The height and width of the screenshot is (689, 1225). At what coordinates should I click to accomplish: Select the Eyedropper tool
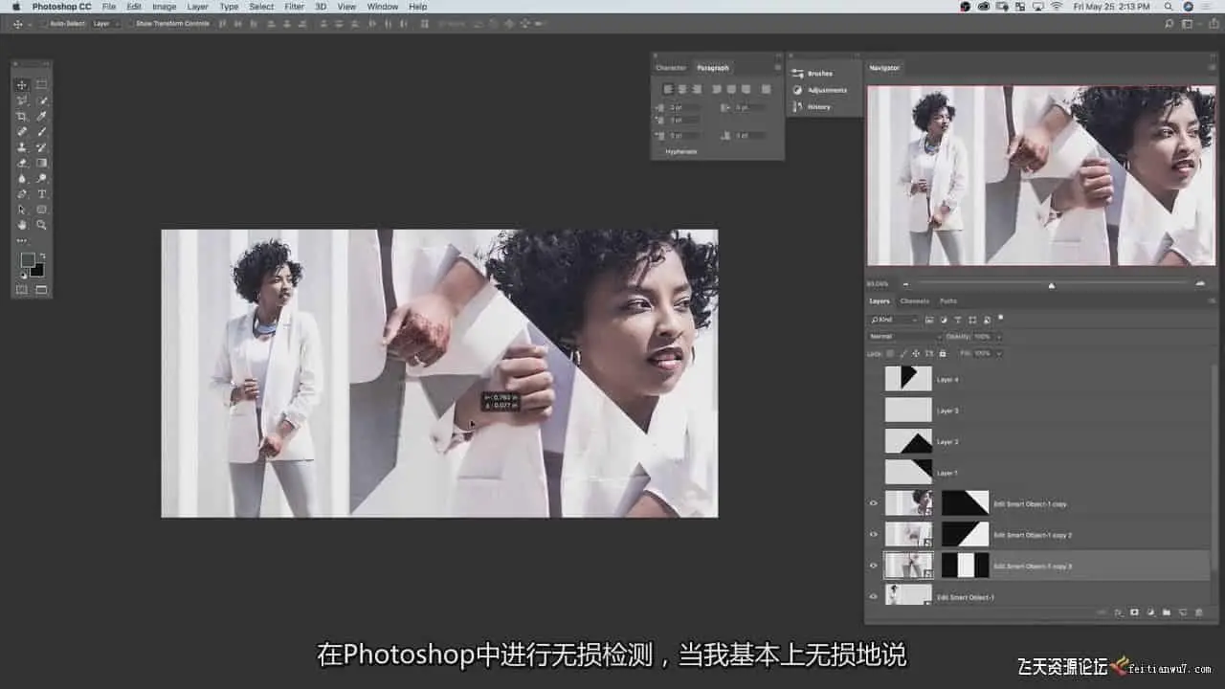42,116
